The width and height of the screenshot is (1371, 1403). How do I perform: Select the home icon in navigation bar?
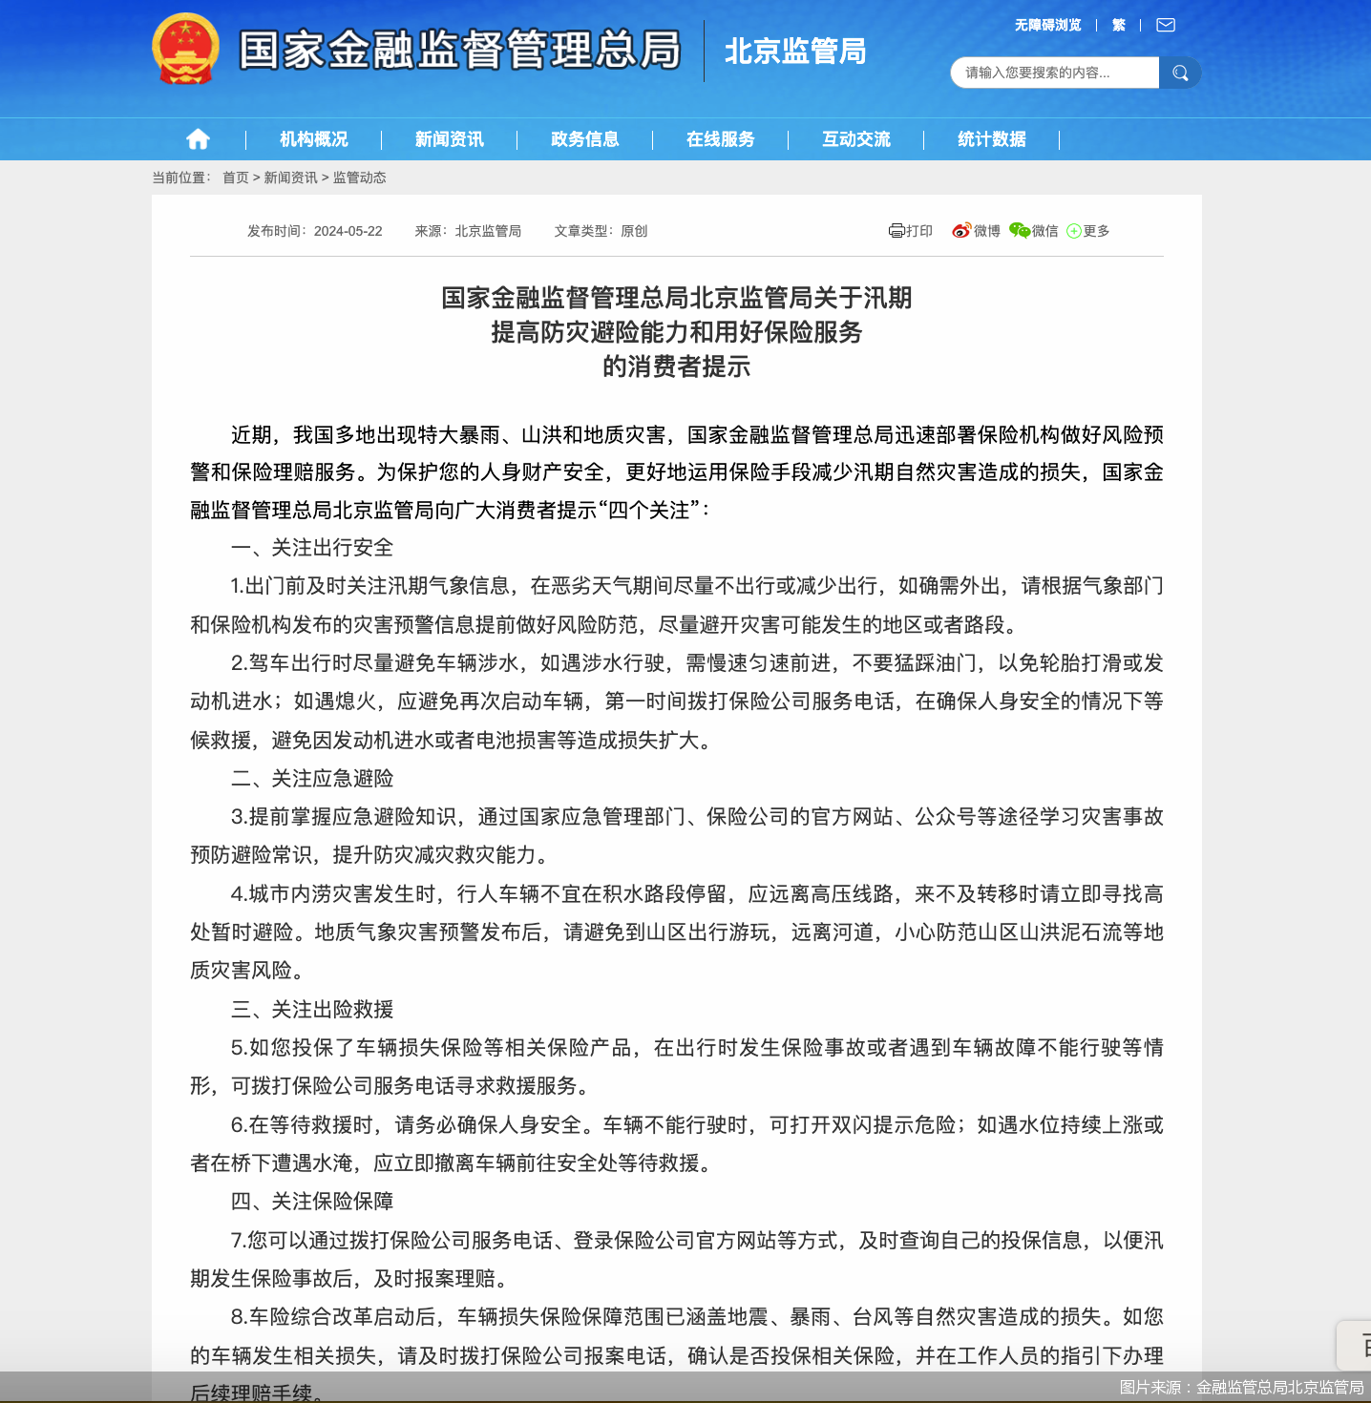coord(198,139)
